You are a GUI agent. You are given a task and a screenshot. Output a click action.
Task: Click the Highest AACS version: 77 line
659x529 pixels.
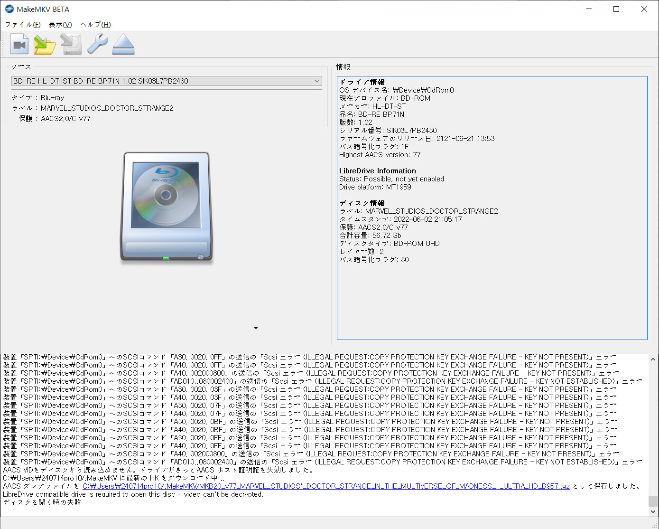click(x=380, y=155)
